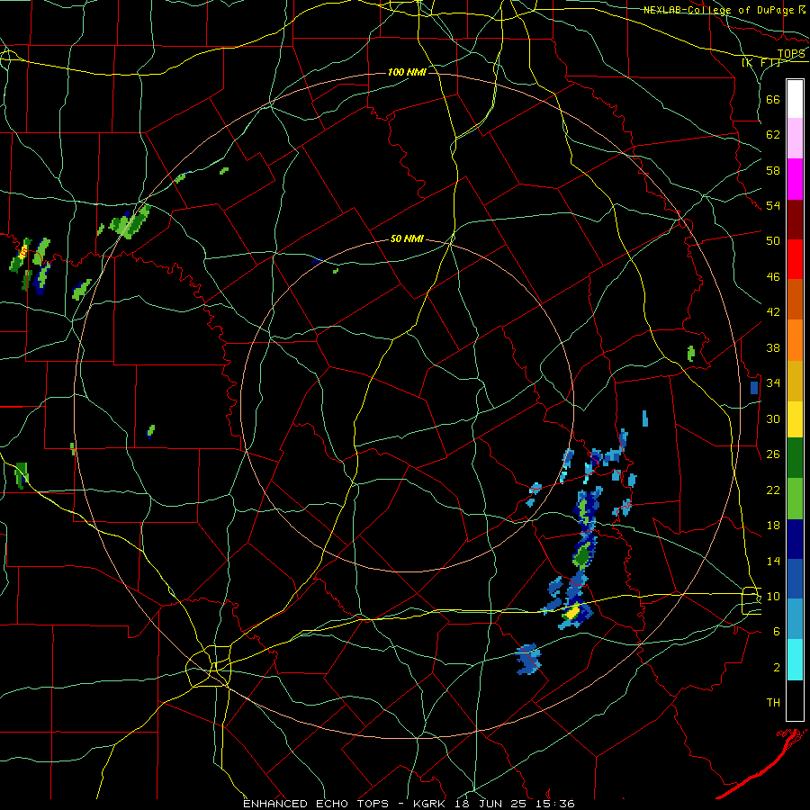
Task: Click the 10 value on the scale
Action: click(x=773, y=596)
